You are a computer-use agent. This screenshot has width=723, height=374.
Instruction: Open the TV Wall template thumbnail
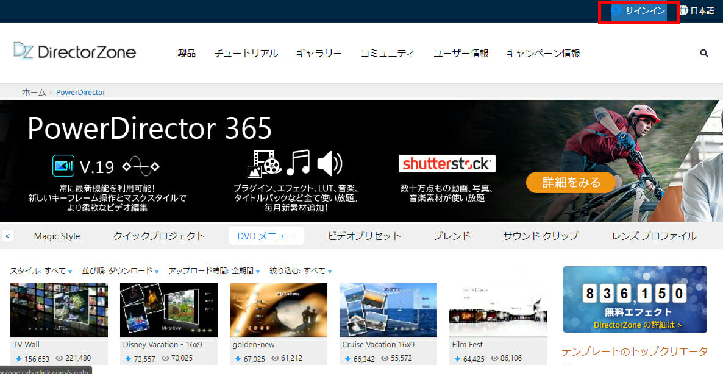pyautogui.click(x=59, y=310)
